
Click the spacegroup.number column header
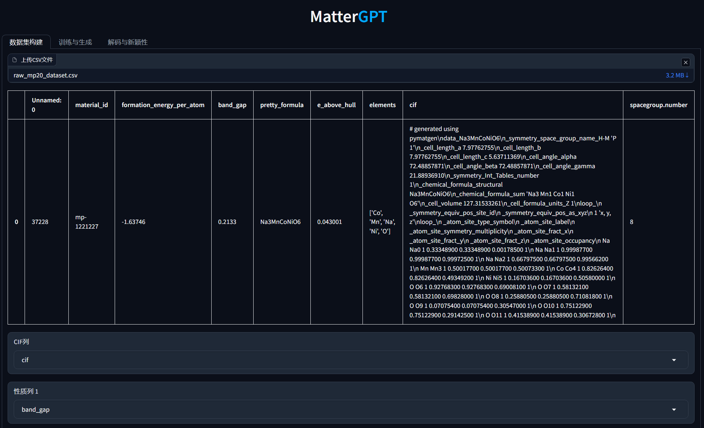click(x=658, y=105)
